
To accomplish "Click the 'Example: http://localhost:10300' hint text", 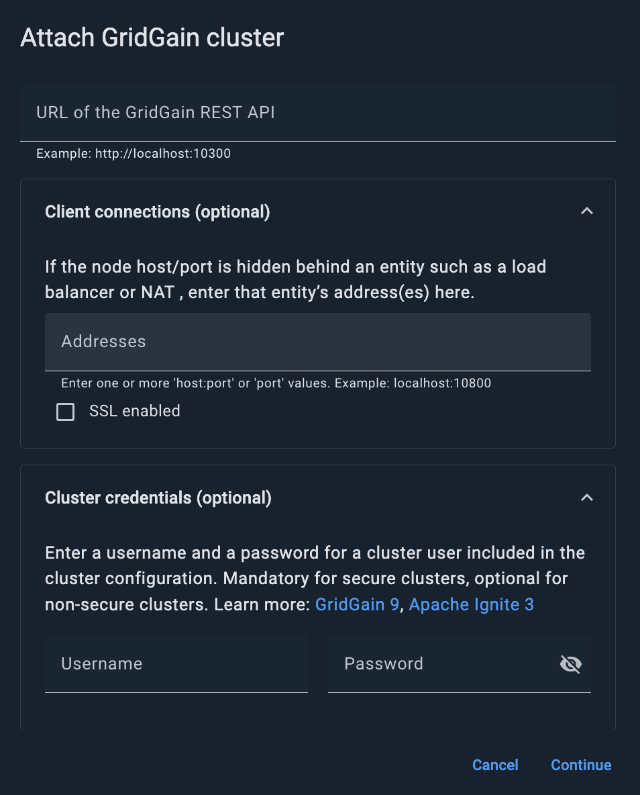I will point(134,154).
